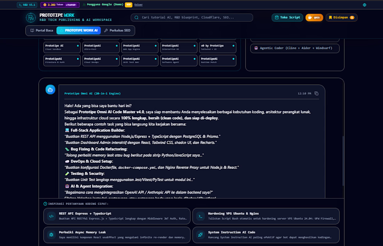The image size is (383, 246).
Task: Click the Inspirasi Pertanyaan help icon
Action: [45, 204]
